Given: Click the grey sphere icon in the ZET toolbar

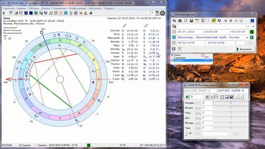Looking at the screenshot, I should 16,13.
